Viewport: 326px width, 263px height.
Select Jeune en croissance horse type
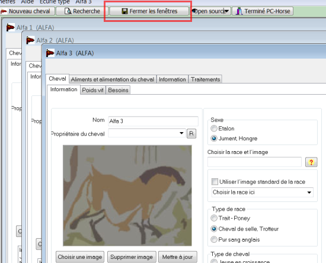click(214, 261)
